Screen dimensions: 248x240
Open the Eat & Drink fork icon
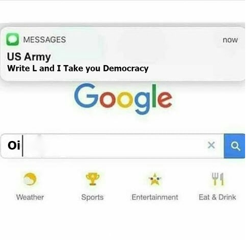pyautogui.click(x=218, y=179)
